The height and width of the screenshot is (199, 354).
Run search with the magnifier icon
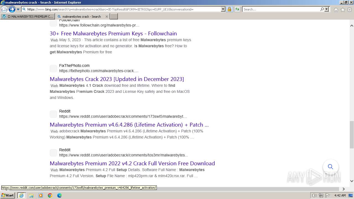click(322, 9)
